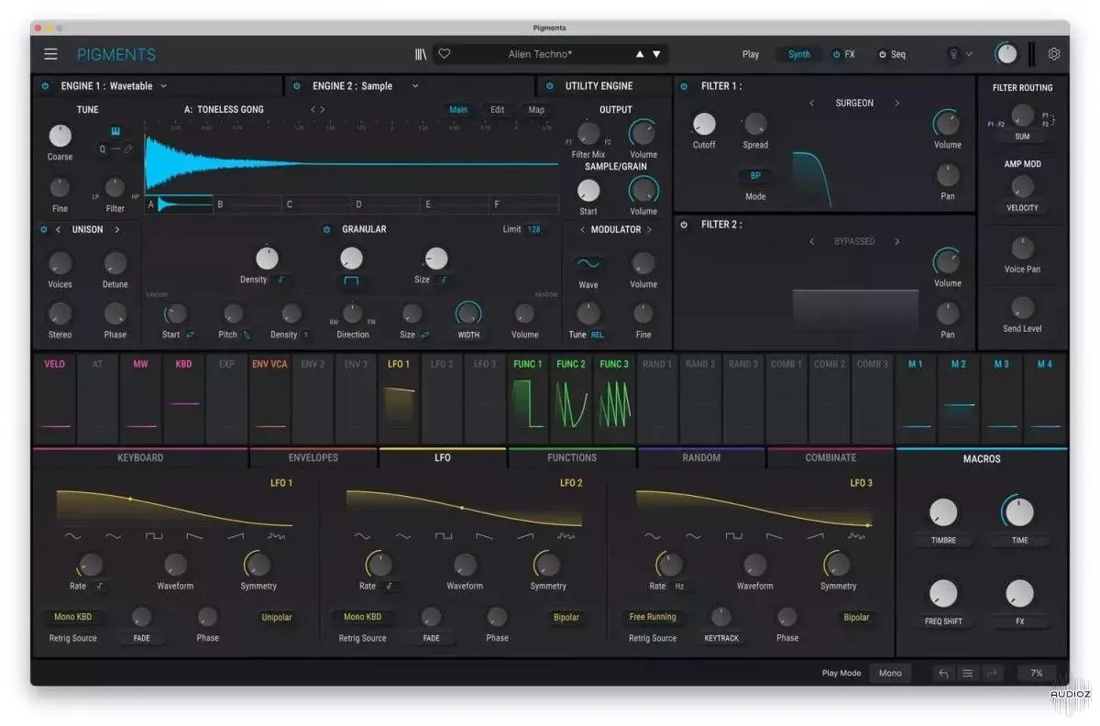Open LFO 1 Mono KBD retrig source dropdown

click(72, 617)
